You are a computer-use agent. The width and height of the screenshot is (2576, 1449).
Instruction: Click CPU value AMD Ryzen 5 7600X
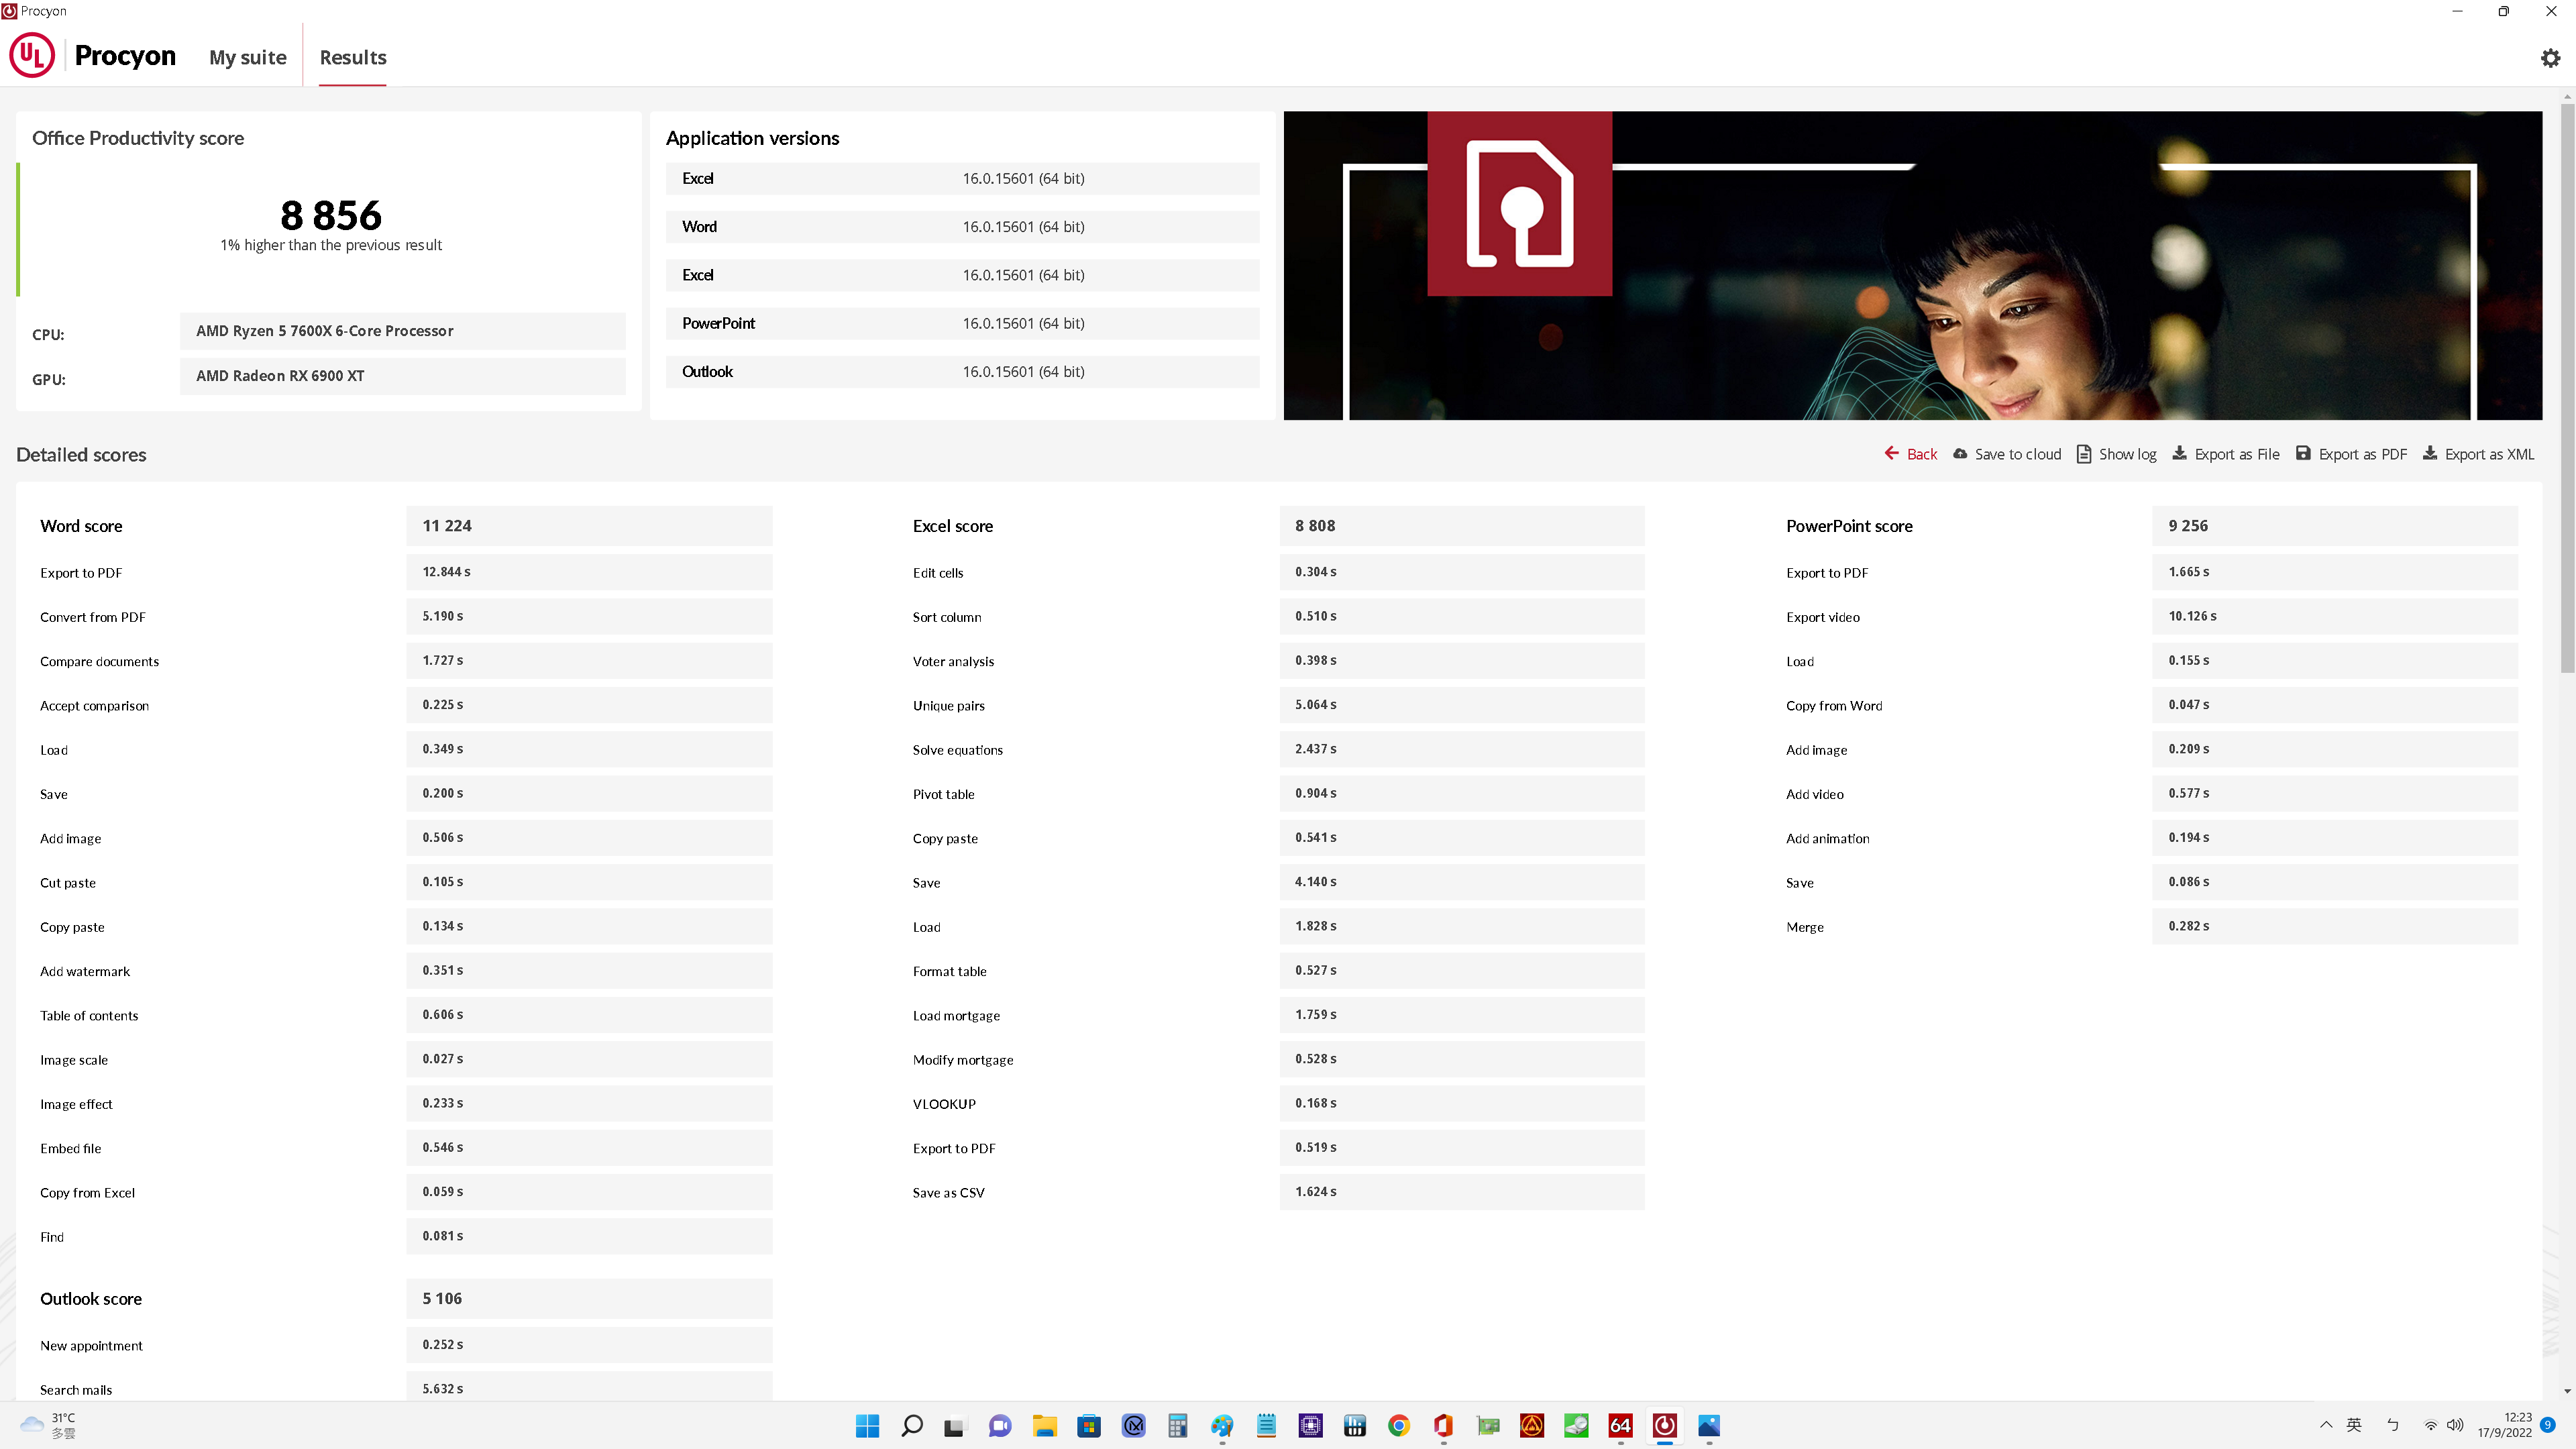point(402,331)
